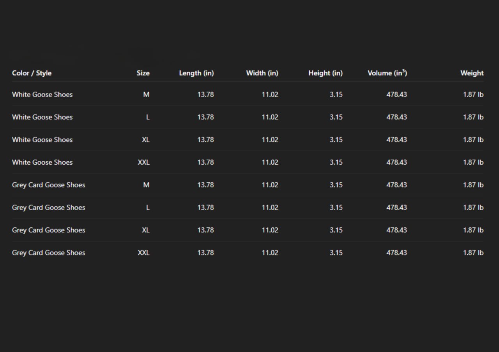Click size XXL cell for White Goose Shoes
The image size is (499, 352).
(x=143, y=162)
